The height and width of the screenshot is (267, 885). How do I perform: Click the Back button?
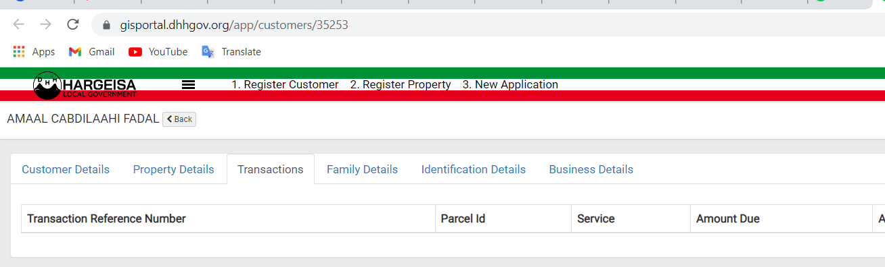[x=179, y=119]
